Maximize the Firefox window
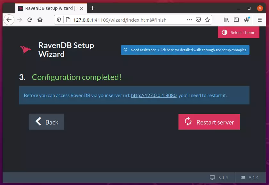Viewport: 269px width, 185px height. pyautogui.click(x=249, y=8)
